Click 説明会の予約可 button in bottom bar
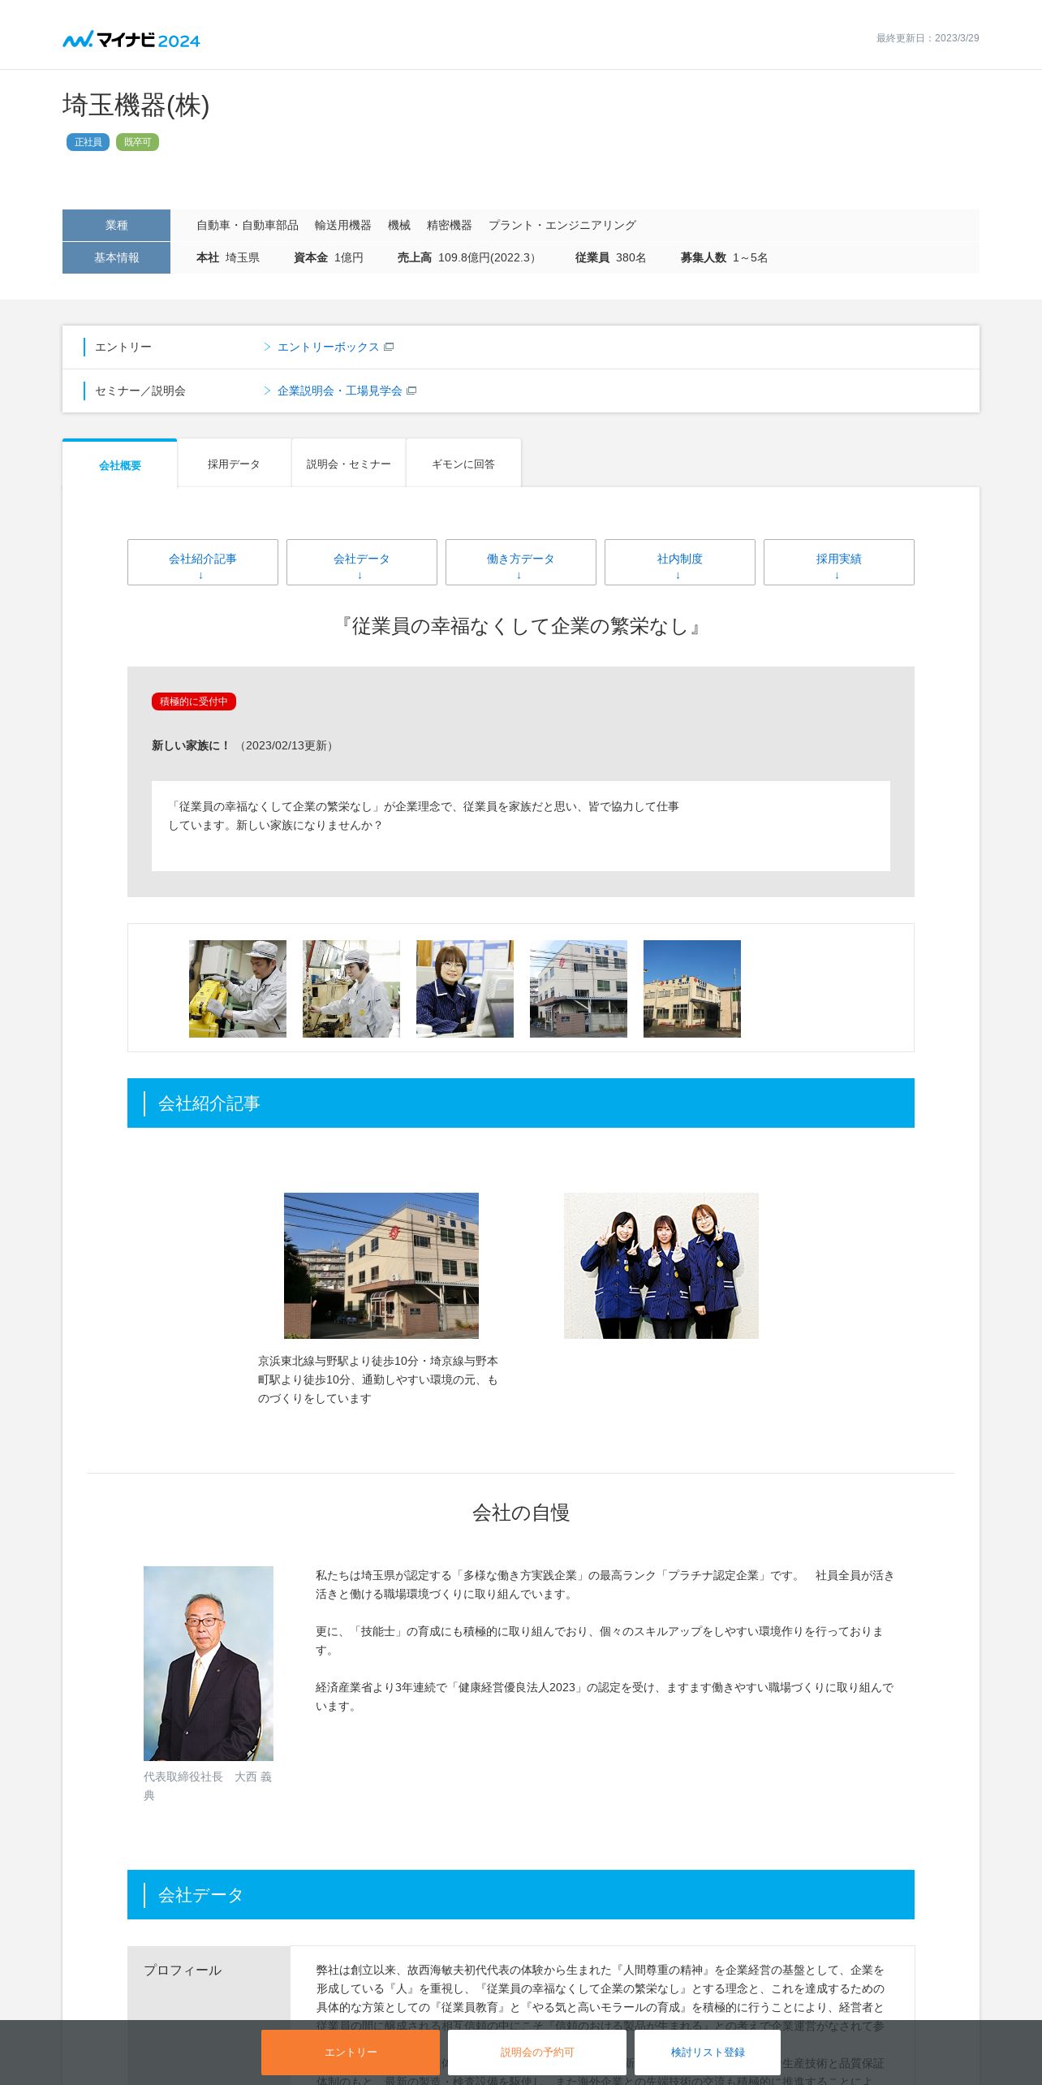 pos(537,2053)
